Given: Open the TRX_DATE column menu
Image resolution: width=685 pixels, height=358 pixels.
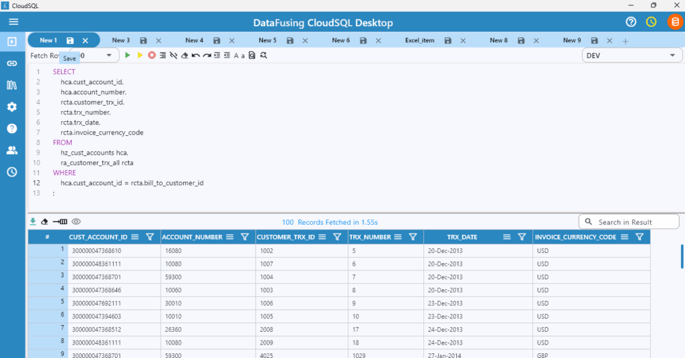Looking at the screenshot, I should coord(507,237).
